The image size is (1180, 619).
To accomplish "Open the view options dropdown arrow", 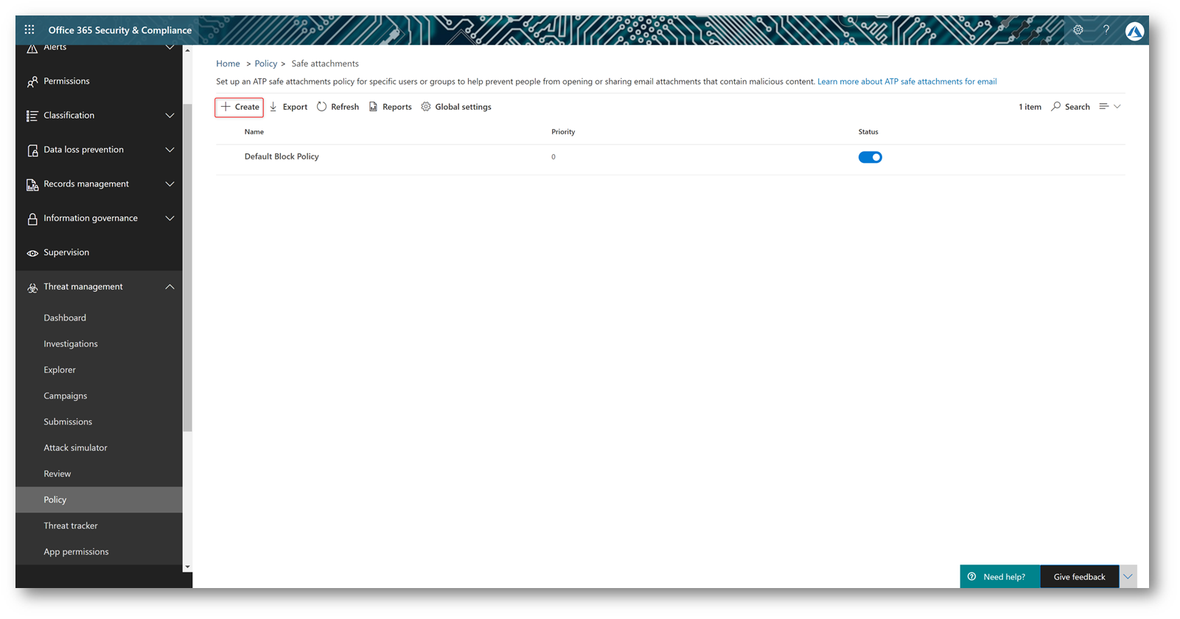I will tap(1117, 107).
